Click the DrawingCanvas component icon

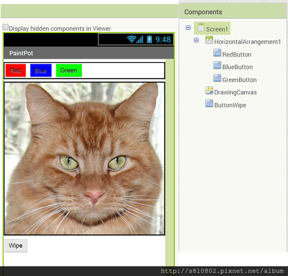pos(209,91)
